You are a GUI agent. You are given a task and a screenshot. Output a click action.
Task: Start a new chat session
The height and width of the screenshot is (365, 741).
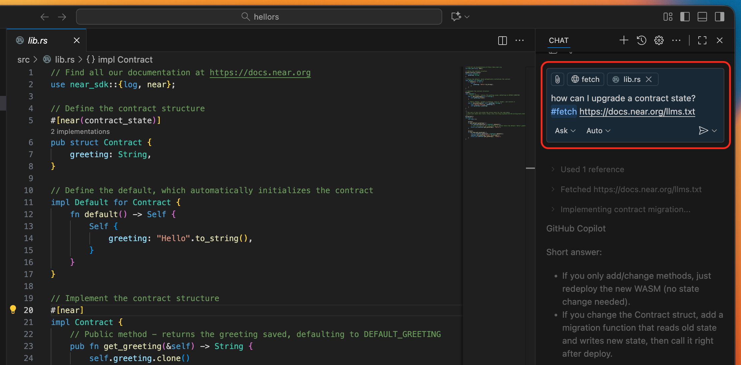tap(623, 40)
